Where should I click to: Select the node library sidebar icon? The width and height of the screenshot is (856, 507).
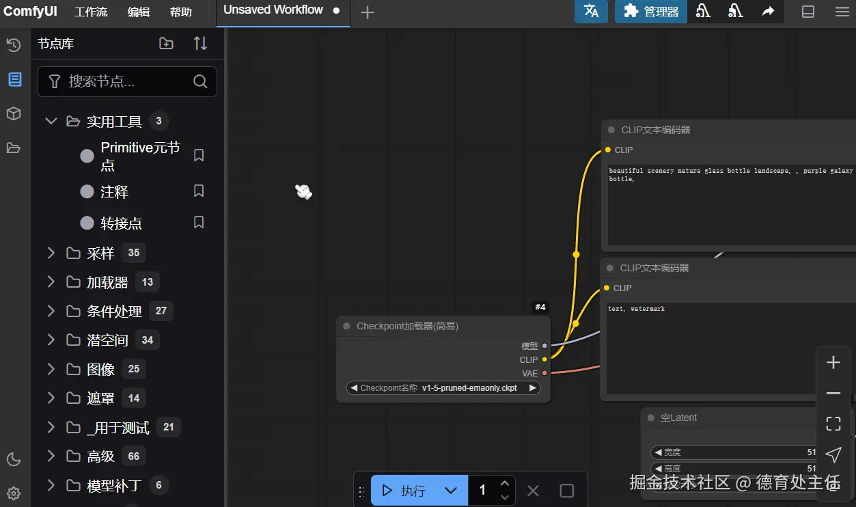pos(14,80)
